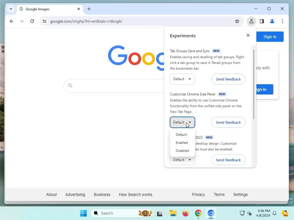Switch to the Google Images tab
The width and height of the screenshot is (294, 220).
(x=50, y=9)
